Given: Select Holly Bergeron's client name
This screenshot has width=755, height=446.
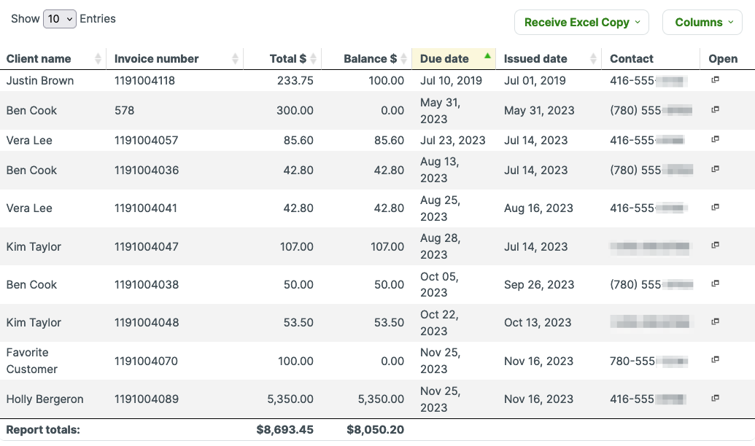Looking at the screenshot, I should [x=44, y=399].
